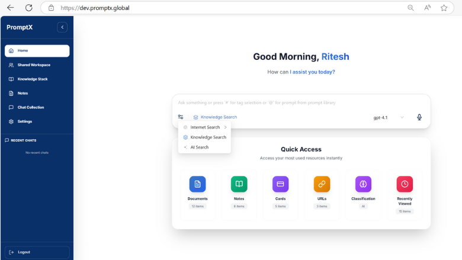Open Cards quick access icon
Screen dimensions: 462x260
pyautogui.click(x=281, y=184)
